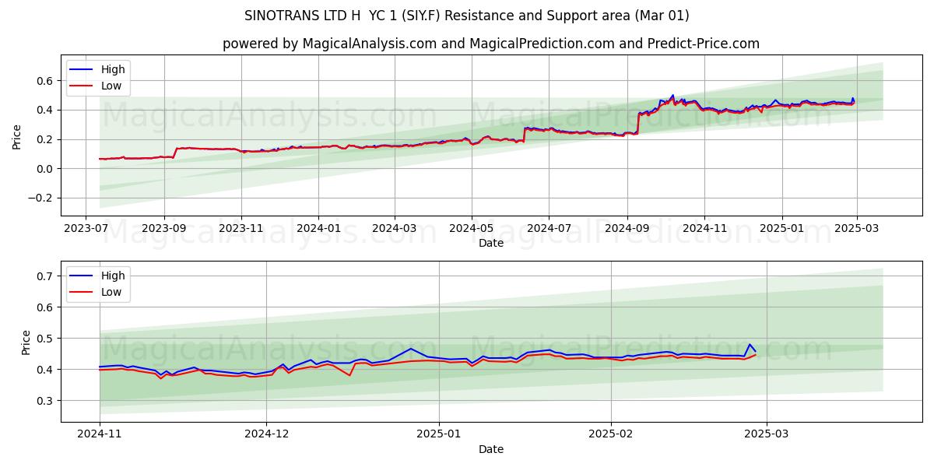
Task: Click the '2024-05' tick label on upper chart
Action: [x=471, y=228]
